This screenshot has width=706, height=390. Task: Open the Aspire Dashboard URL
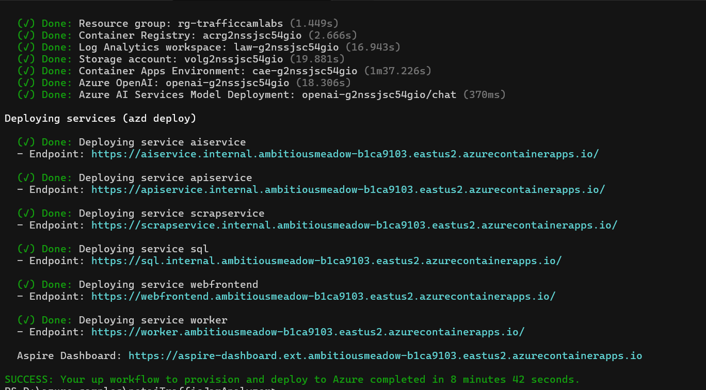tap(386, 355)
